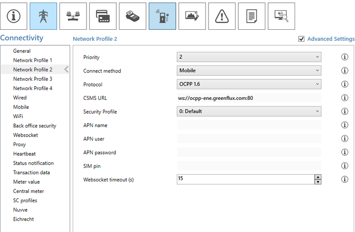Screen dimensions: 355x232
Task: Open the picture edit toolbar icon
Action: (x=192, y=16)
